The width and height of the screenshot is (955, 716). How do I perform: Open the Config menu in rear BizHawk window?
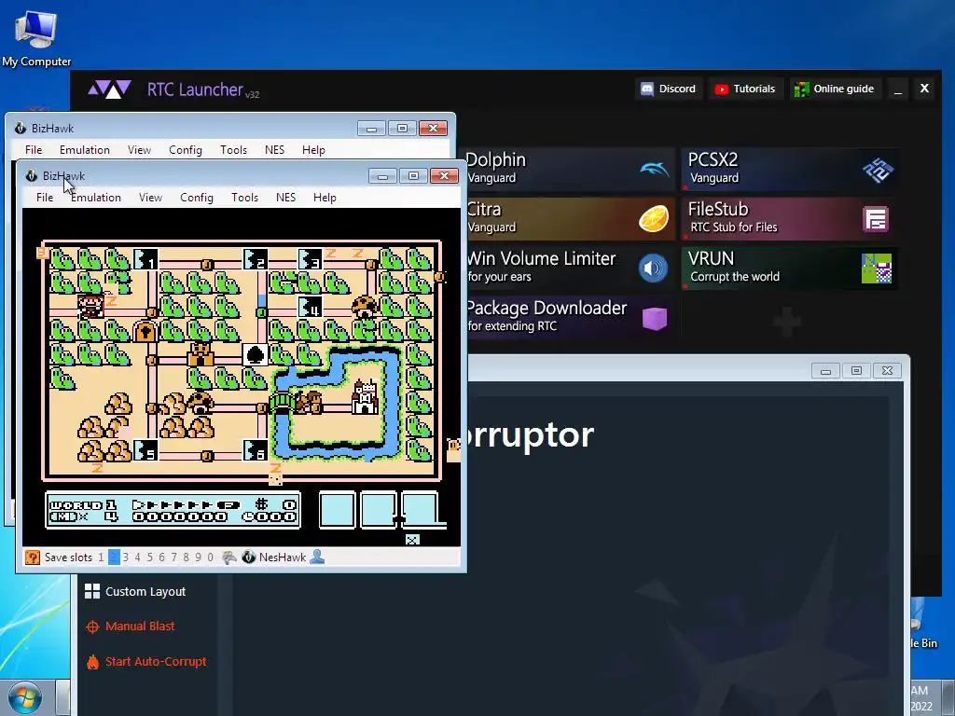coord(186,150)
